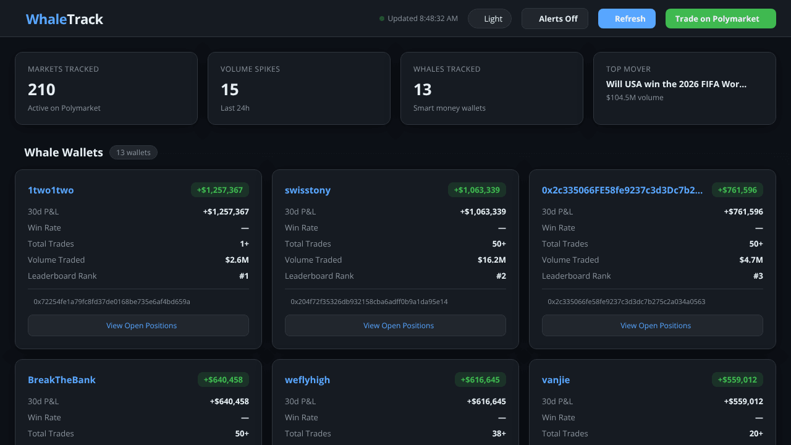
Task: Click the 30d P&L value in swisstony card
Action: [483, 212]
